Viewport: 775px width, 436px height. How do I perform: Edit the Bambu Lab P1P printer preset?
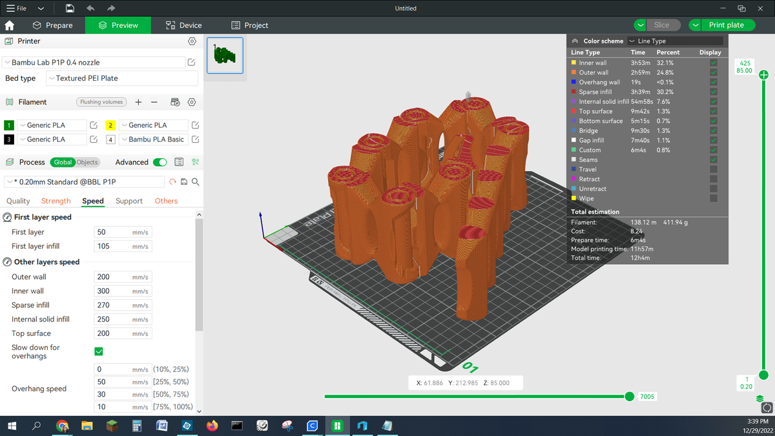pos(191,63)
